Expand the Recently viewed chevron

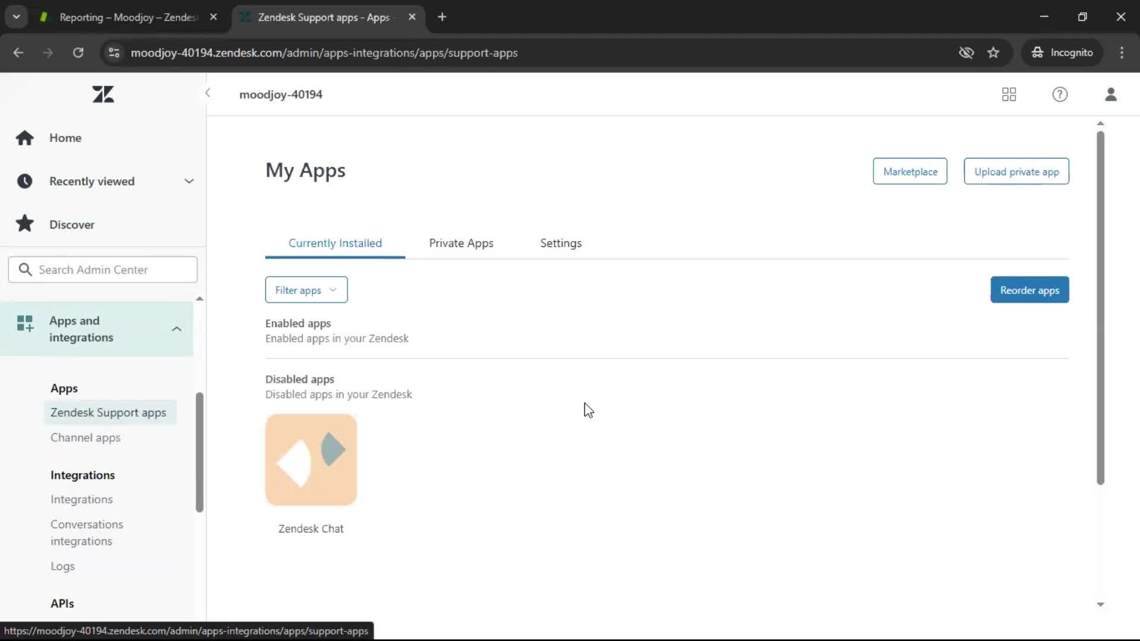tap(189, 181)
